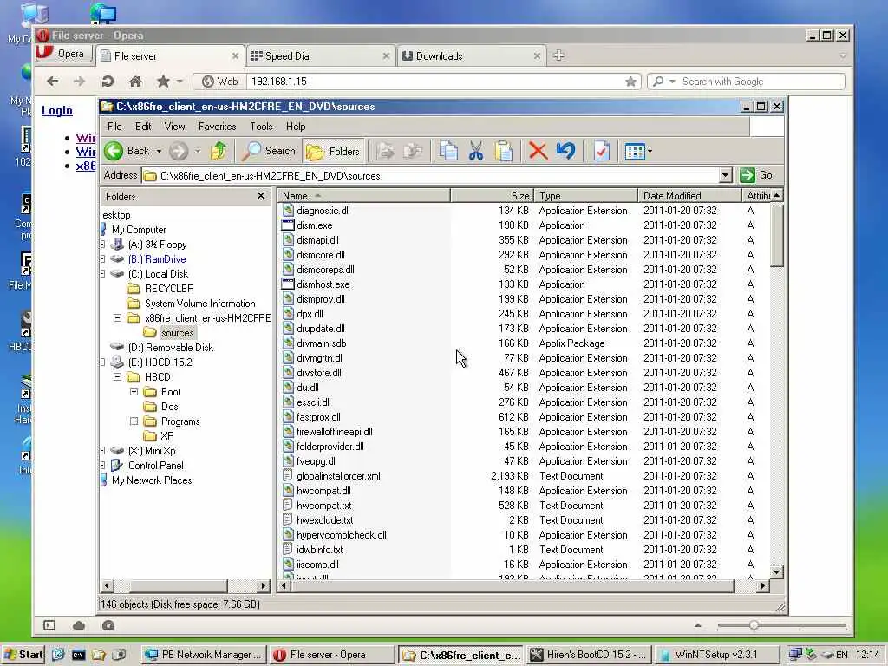Open the Search pane in Explorer

269,151
